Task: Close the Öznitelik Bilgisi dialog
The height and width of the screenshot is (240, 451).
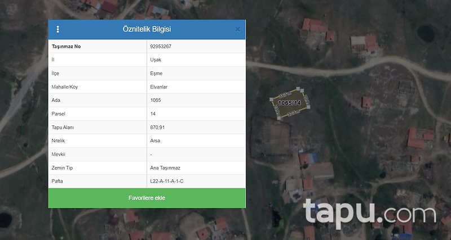Action: (x=237, y=29)
